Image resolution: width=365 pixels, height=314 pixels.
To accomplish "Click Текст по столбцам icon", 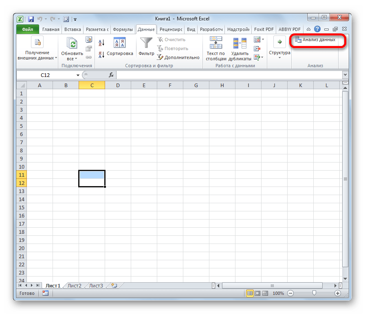I will (215, 43).
